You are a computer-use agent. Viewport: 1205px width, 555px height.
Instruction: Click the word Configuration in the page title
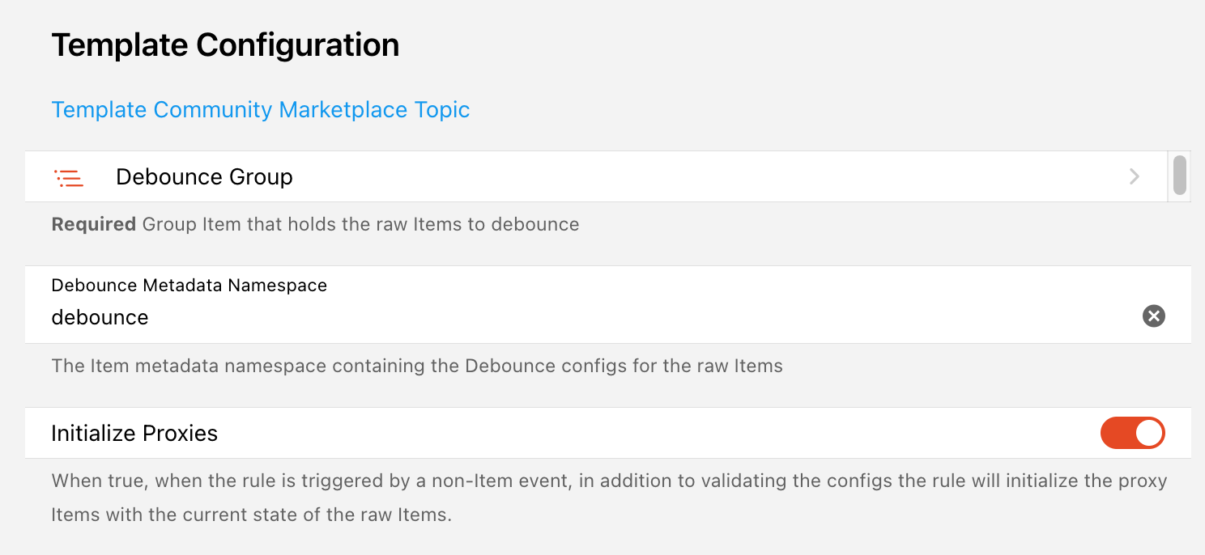click(297, 45)
